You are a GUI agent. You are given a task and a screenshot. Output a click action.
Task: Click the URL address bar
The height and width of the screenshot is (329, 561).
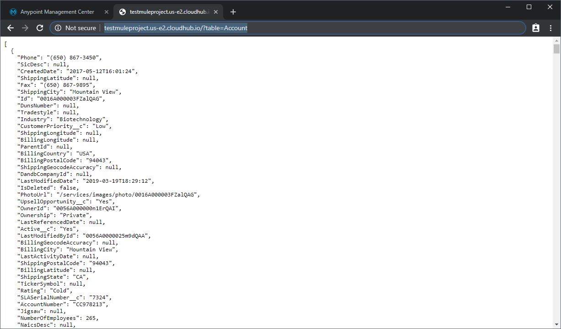click(288, 28)
